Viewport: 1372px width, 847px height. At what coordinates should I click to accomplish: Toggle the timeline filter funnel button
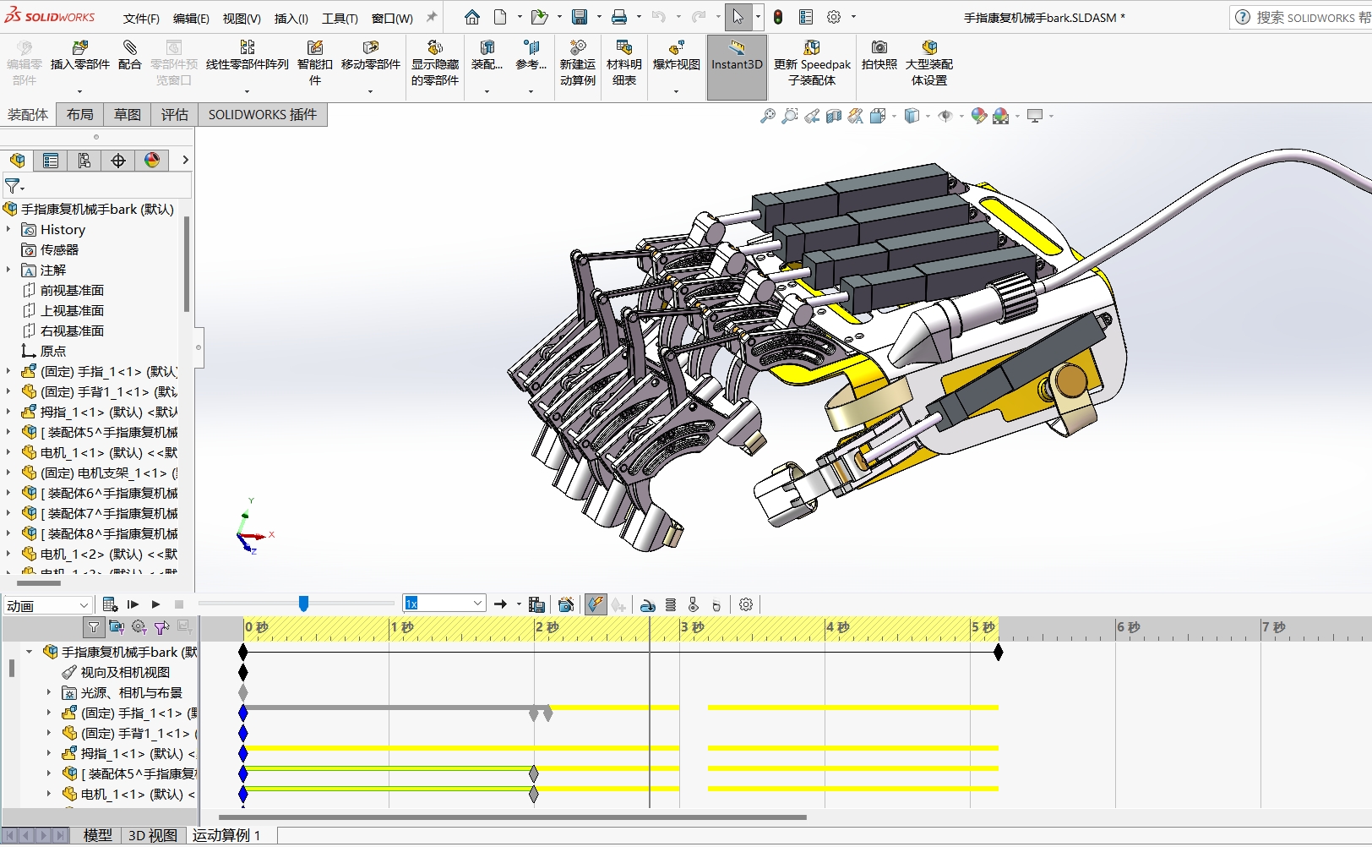point(94,627)
